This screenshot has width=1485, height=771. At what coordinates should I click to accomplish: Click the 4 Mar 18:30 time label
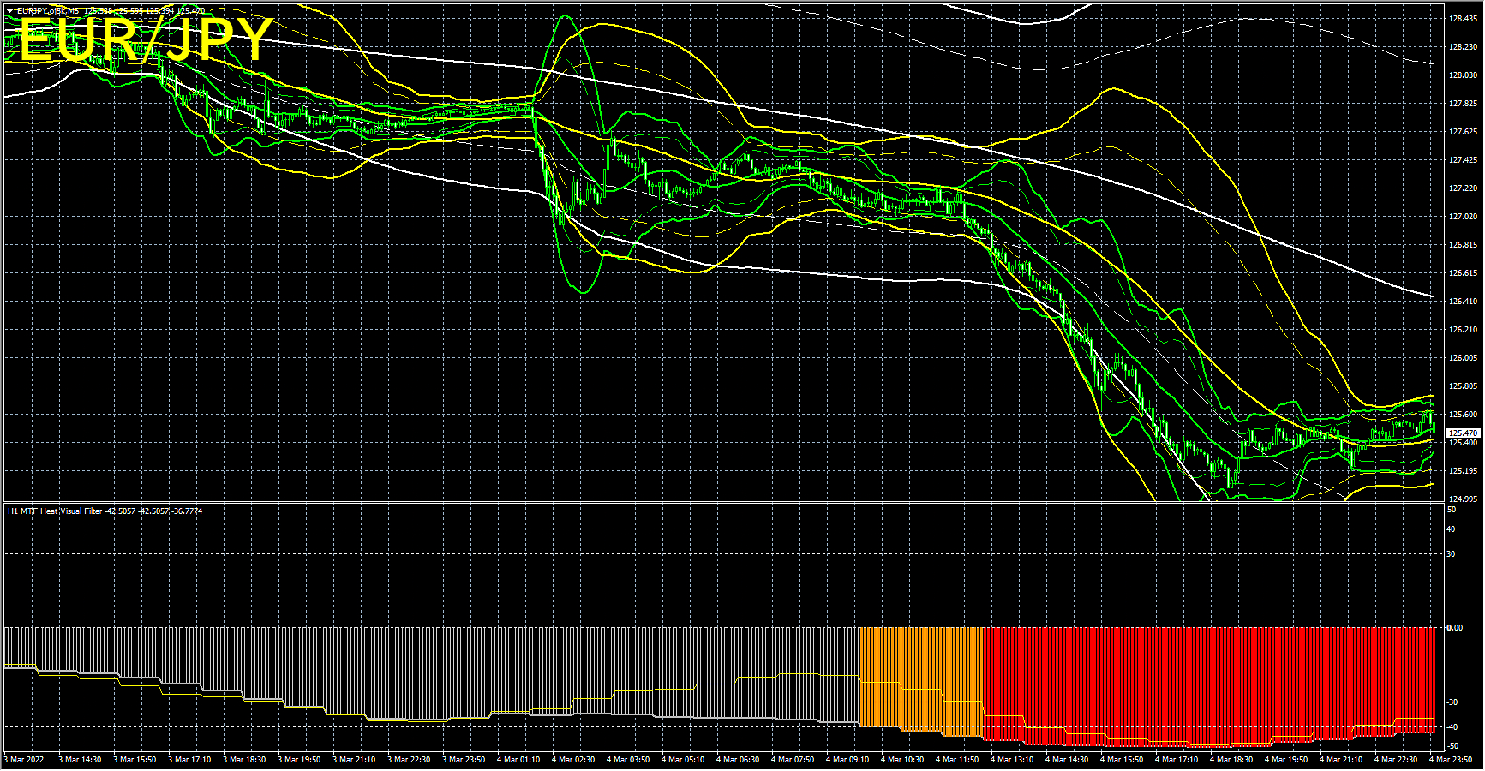(1231, 760)
